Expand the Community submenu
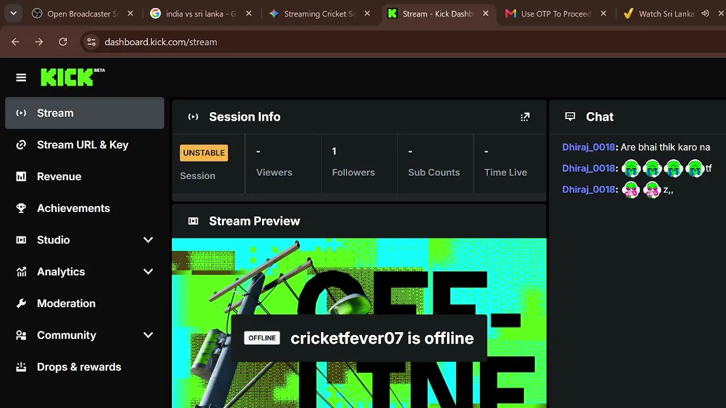 (x=148, y=335)
